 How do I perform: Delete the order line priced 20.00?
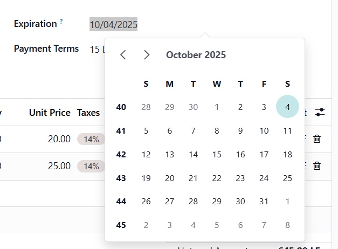317,139
